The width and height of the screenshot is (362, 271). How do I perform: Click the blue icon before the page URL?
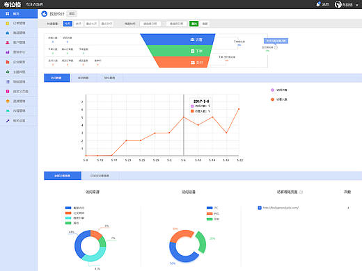[260, 208]
